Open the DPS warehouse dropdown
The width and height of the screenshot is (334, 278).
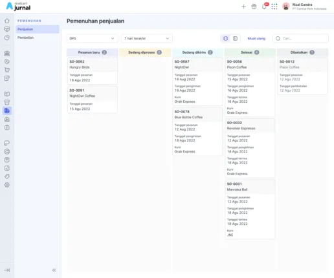click(x=92, y=38)
